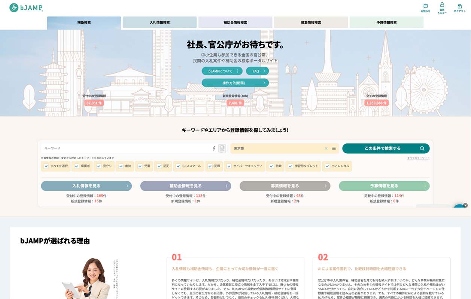Click the pencil icon in keyword field

pos(214,148)
